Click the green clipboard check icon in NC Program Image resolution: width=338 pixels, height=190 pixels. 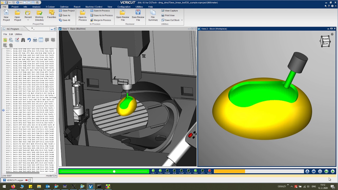5,40
